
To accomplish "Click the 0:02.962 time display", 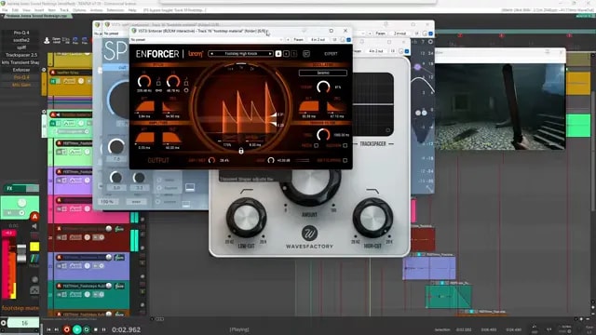I will pyautogui.click(x=127, y=329).
